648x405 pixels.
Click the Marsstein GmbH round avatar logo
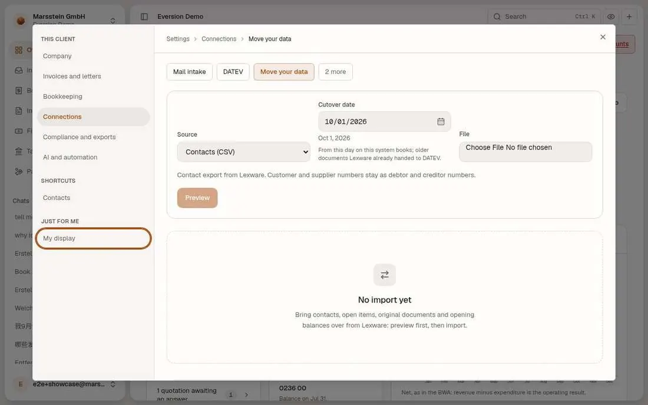click(x=21, y=20)
